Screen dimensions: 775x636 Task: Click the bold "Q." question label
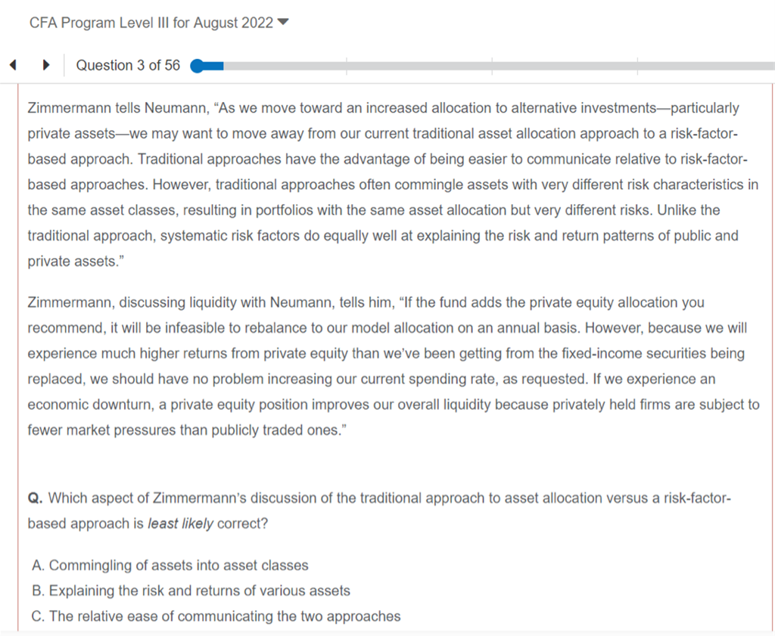pyautogui.click(x=34, y=498)
